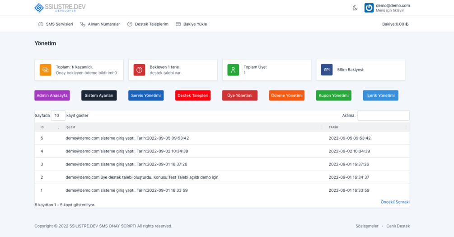
Task: Expand demo@demo.com account menu
Action: pos(393,8)
